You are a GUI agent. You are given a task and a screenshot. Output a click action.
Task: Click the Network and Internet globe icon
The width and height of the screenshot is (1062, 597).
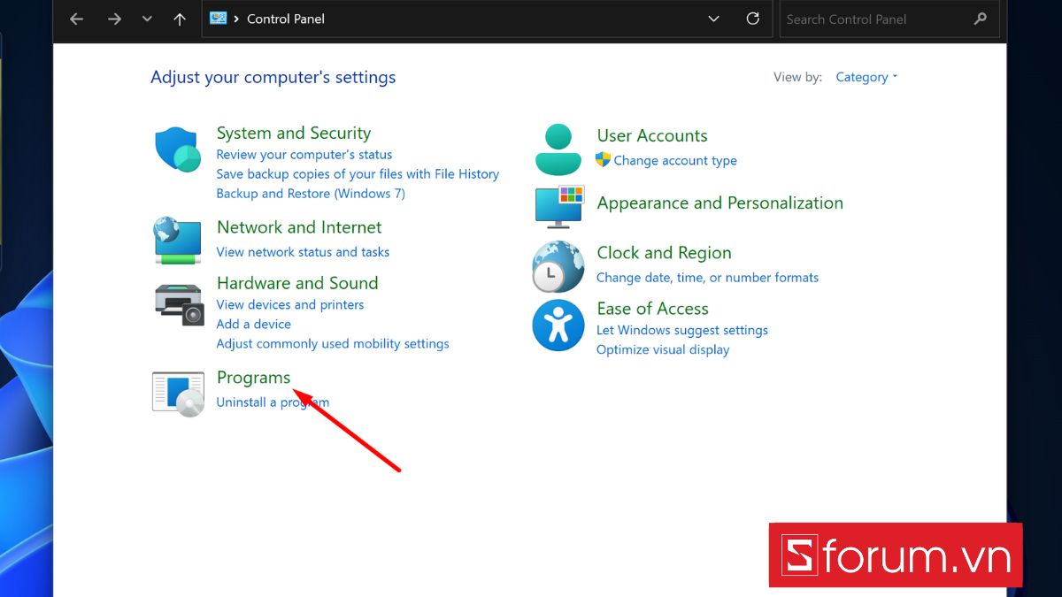pyautogui.click(x=178, y=241)
